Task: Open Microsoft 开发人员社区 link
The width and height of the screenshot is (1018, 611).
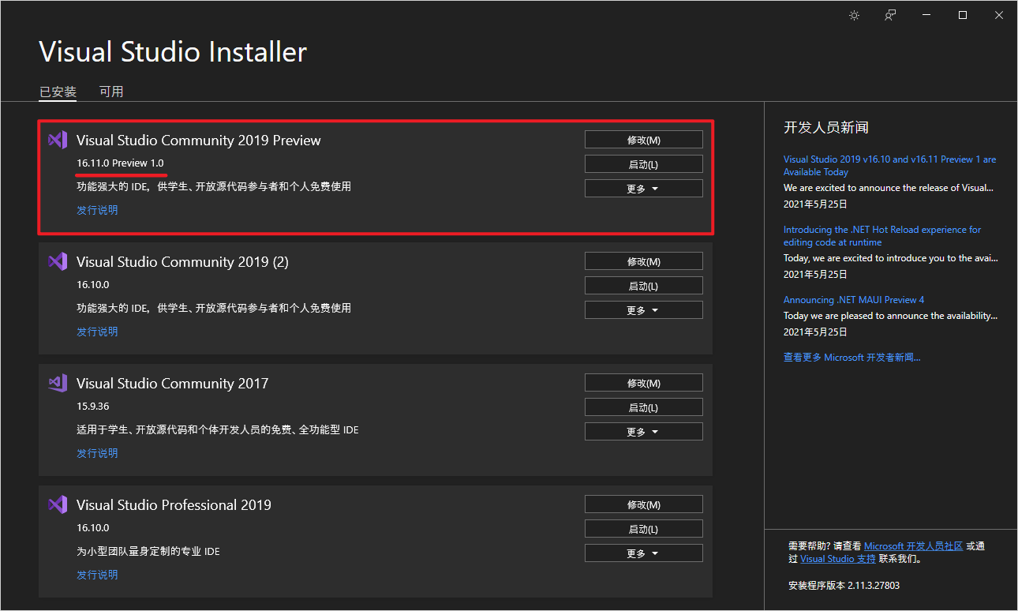Action: (x=913, y=546)
